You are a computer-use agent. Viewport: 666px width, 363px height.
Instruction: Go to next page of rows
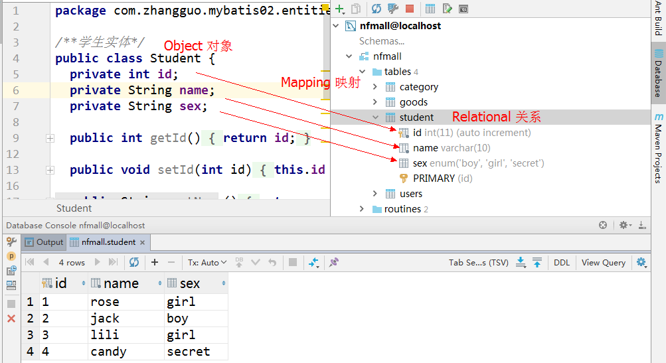(97, 262)
